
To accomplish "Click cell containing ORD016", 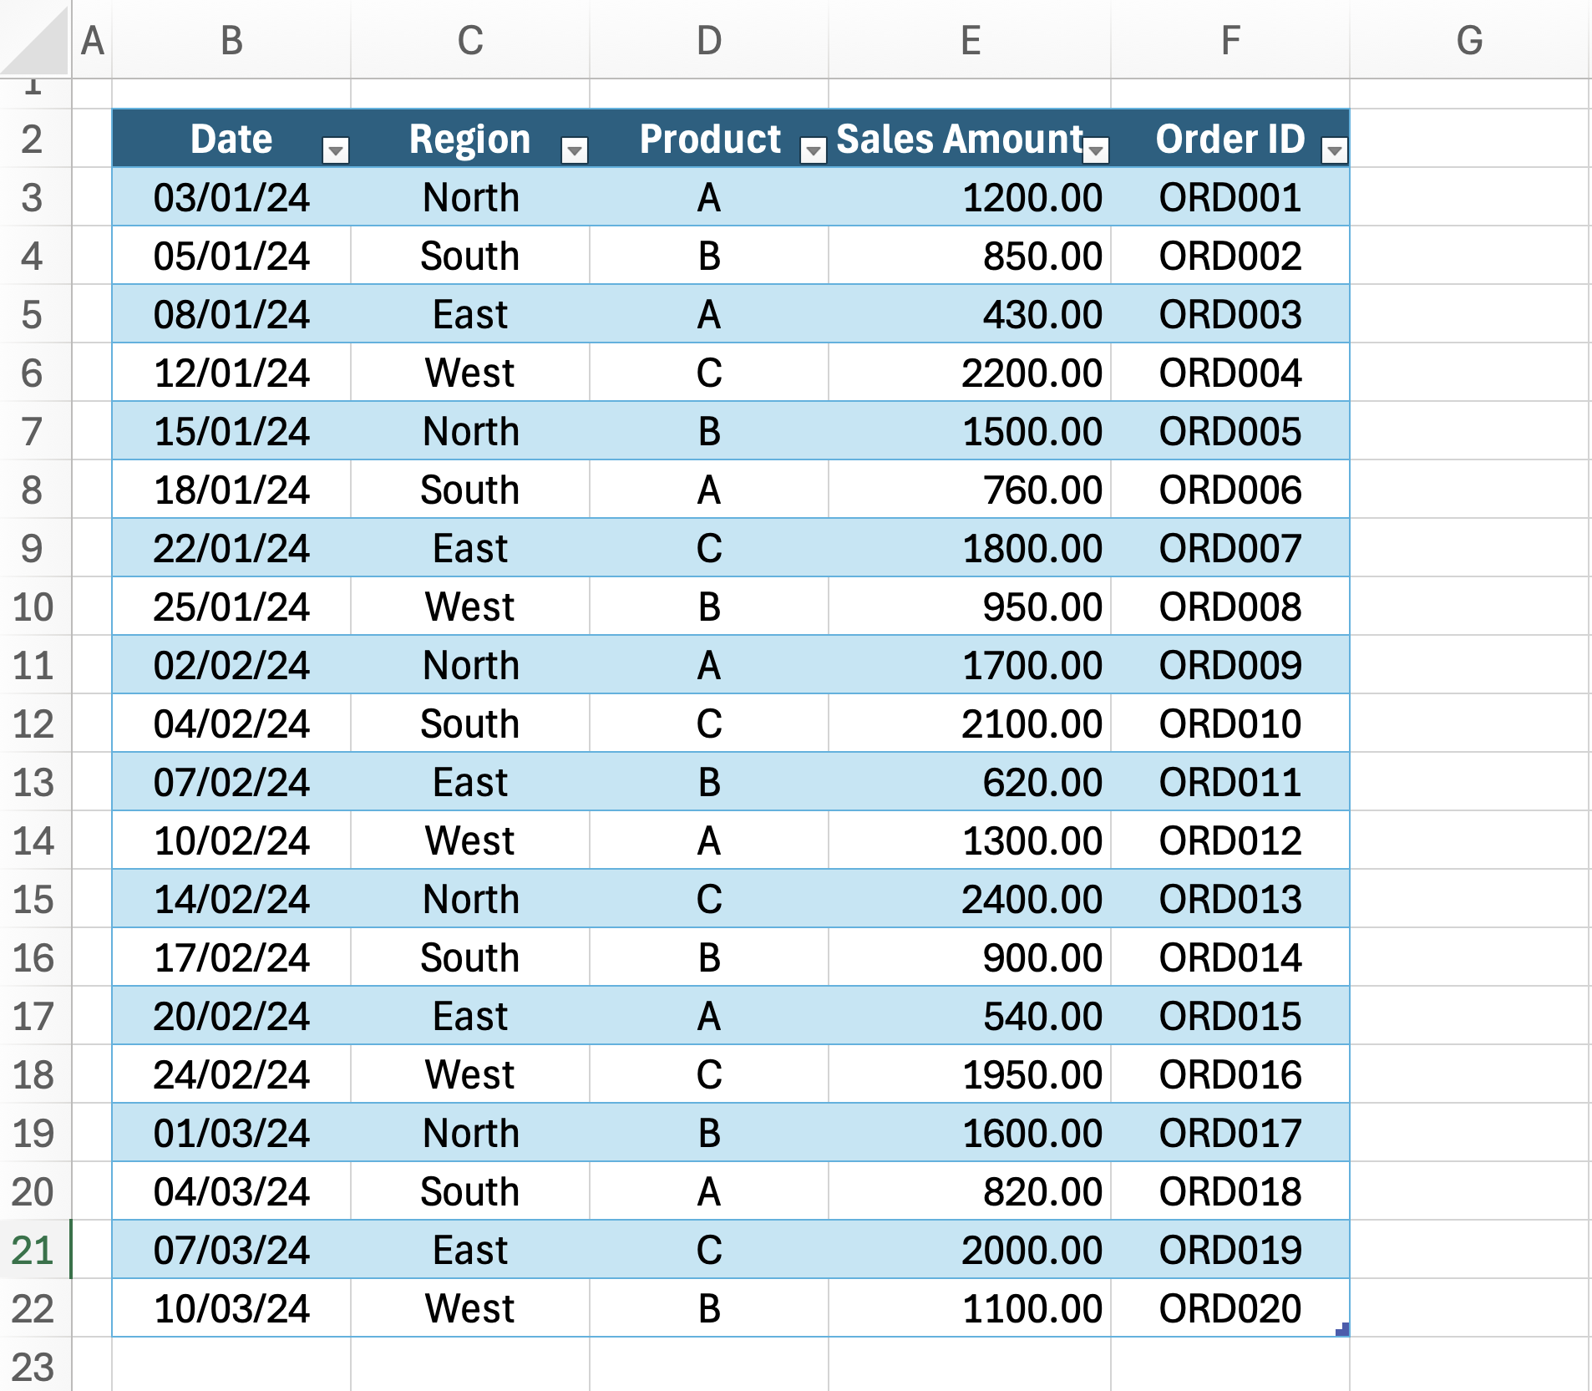I will click(1230, 1074).
